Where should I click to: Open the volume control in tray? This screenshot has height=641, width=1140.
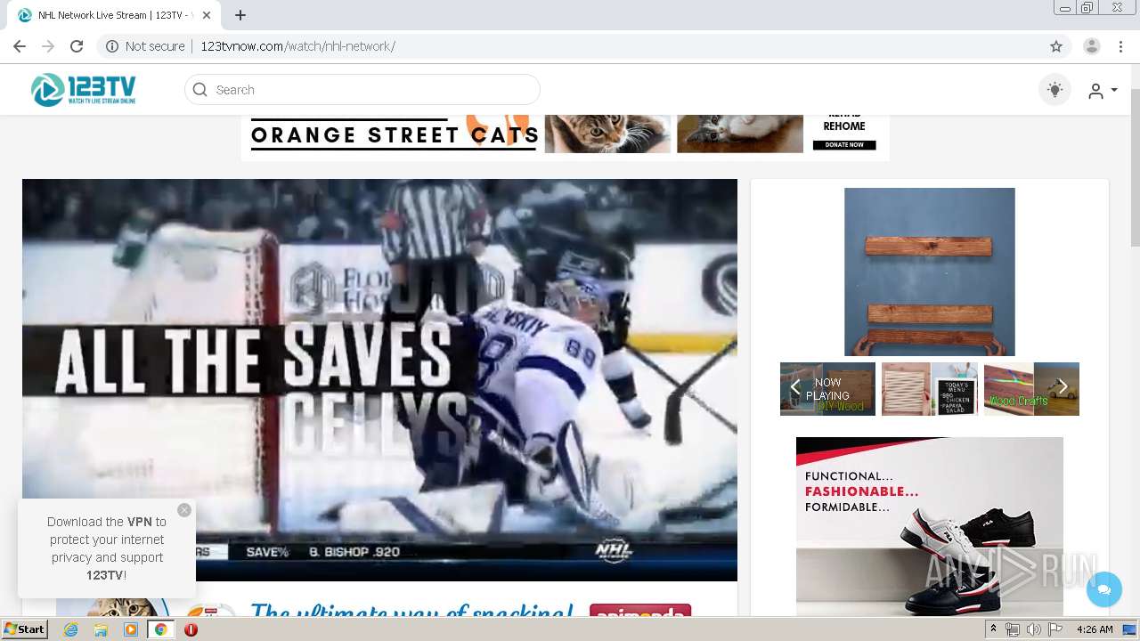1033,629
